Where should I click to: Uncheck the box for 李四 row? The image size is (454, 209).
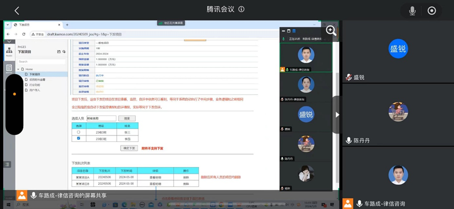78,138
